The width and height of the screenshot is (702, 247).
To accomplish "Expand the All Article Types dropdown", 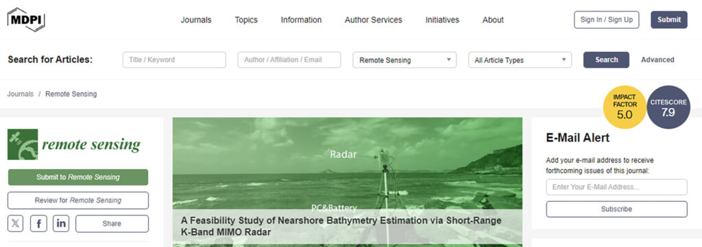I will 520,60.
